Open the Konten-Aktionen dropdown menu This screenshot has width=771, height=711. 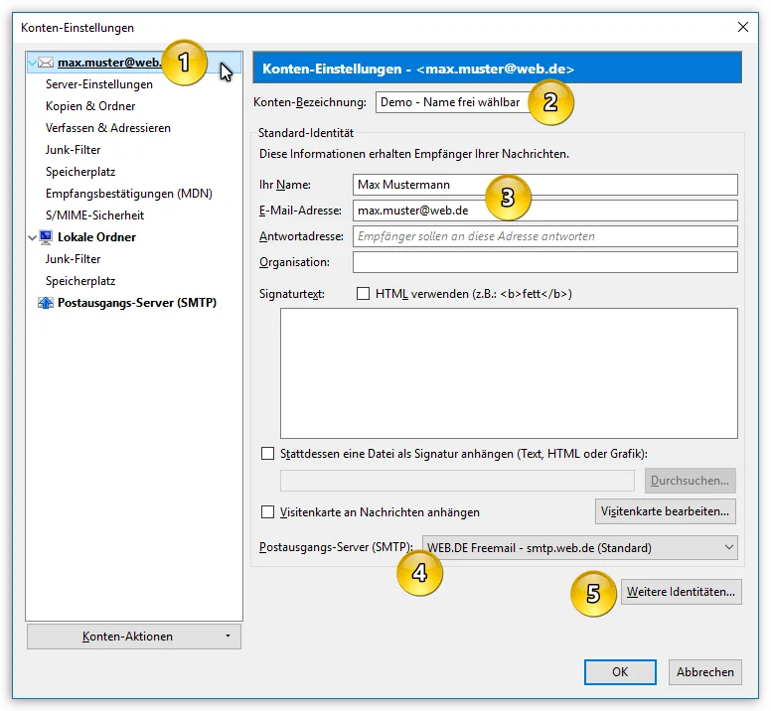pyautogui.click(x=134, y=637)
